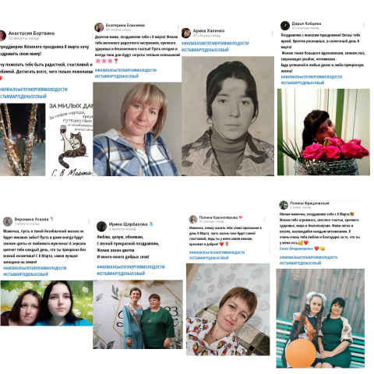The image size is (374, 374).
Task: Open Екатерина Елисеева's profile avatar
Action: (x=99, y=27)
